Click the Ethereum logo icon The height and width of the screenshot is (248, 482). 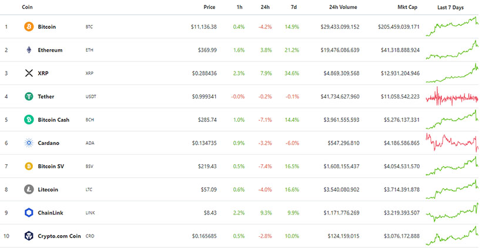[x=28, y=50]
